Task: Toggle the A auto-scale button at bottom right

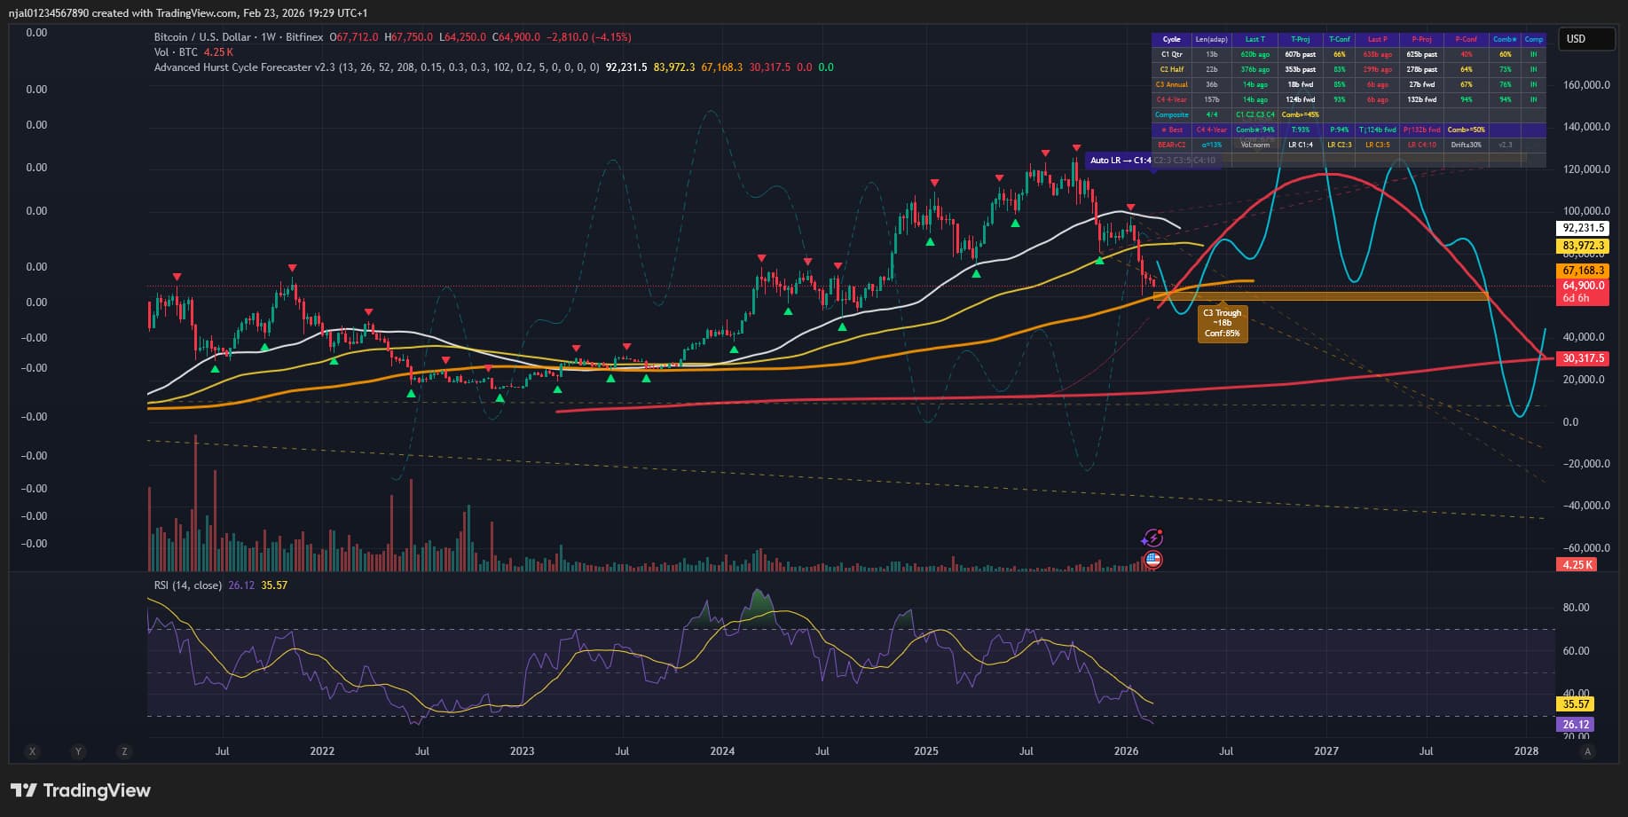Action: [1587, 751]
